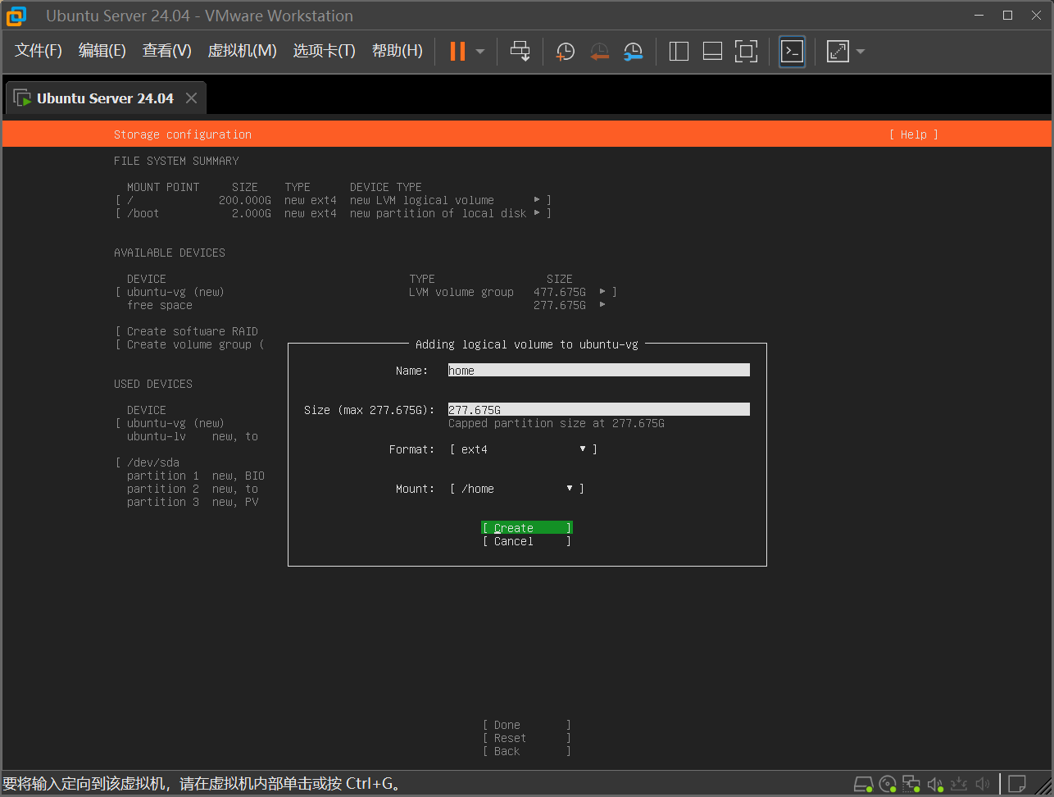Open the 帮助(H) menu
Image resolution: width=1054 pixels, height=797 pixels.
397,51
